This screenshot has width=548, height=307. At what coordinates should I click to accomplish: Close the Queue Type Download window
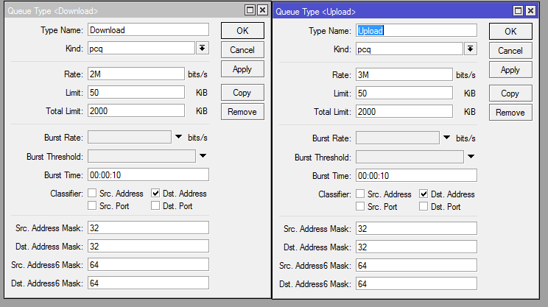coord(262,10)
